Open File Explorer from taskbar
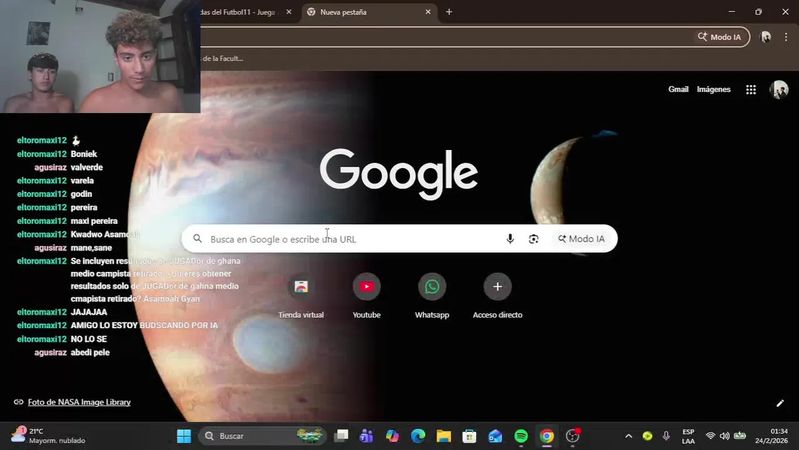 (443, 436)
